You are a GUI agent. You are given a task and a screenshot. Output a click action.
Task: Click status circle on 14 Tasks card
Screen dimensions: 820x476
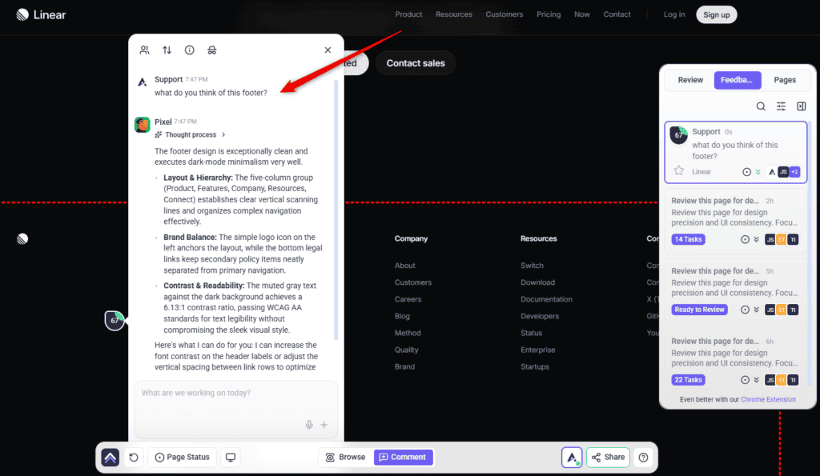(746, 239)
